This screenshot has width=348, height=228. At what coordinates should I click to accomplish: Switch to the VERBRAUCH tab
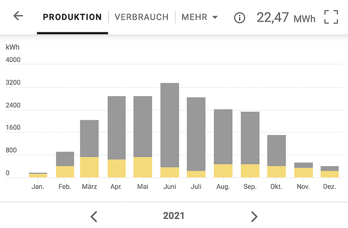[142, 17]
